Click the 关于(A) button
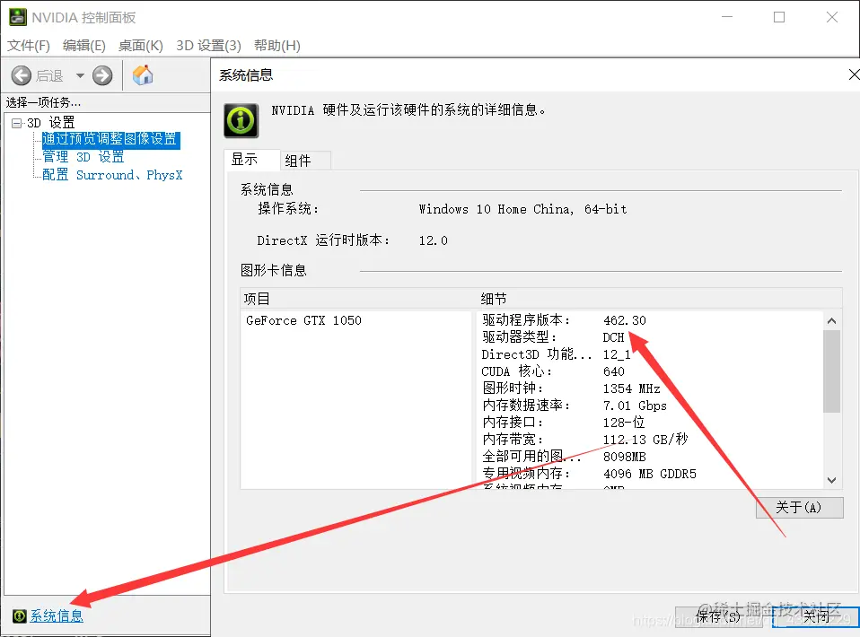Screen dimensions: 860x637 799,508
